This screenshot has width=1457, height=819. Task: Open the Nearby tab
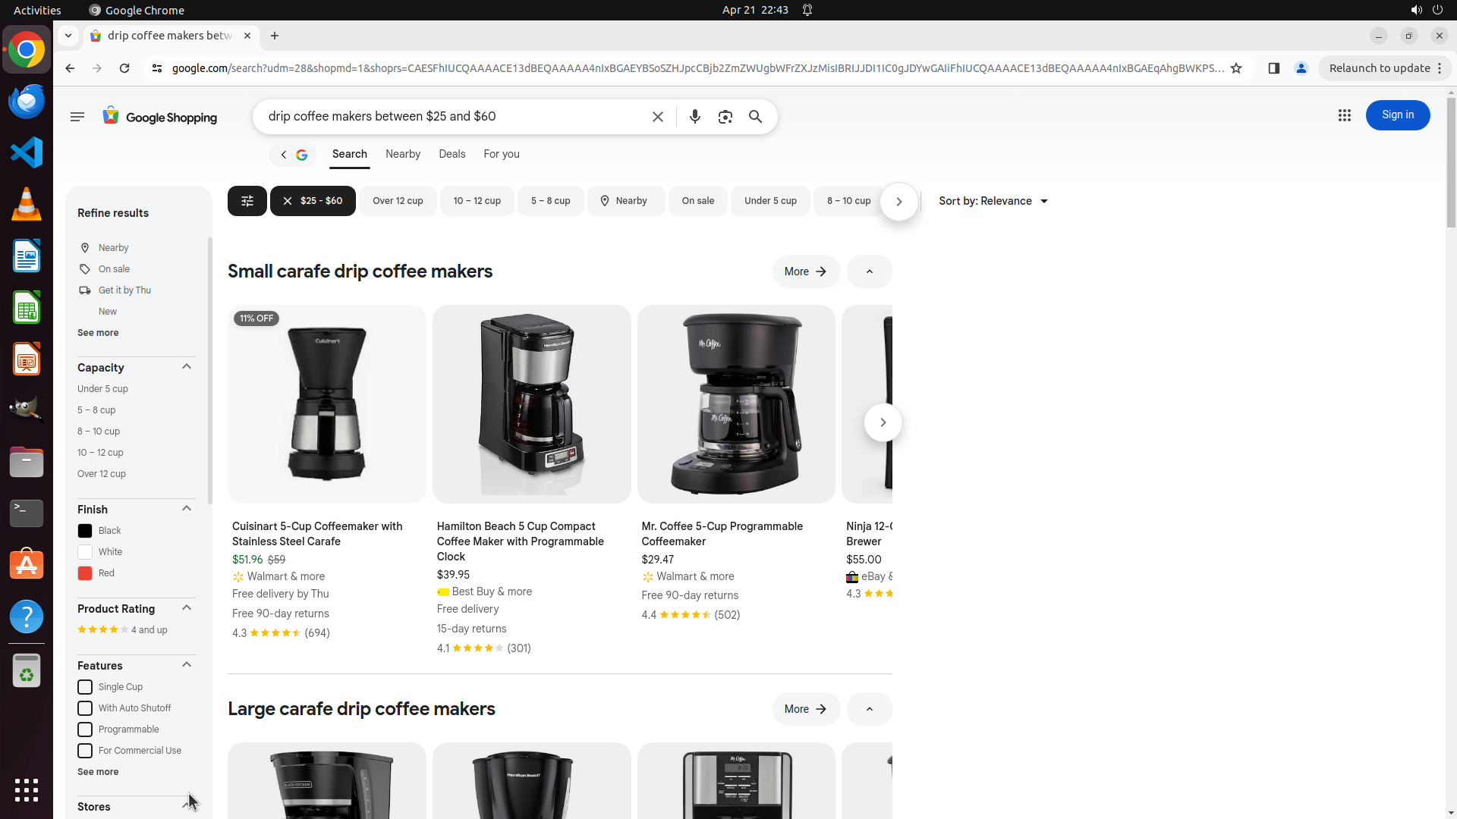pyautogui.click(x=402, y=154)
